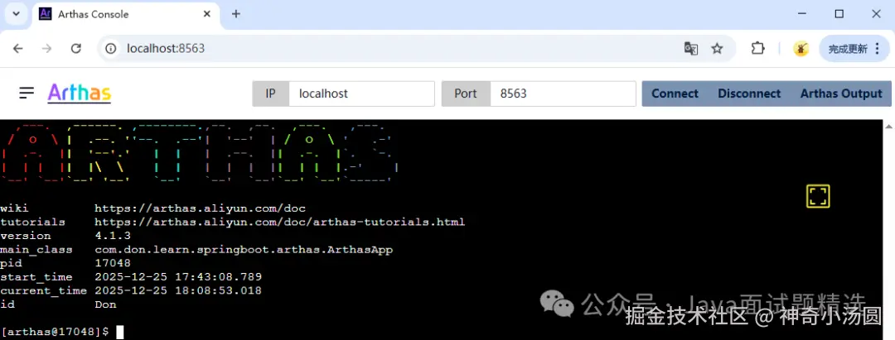Click the id value Don

pos(105,304)
